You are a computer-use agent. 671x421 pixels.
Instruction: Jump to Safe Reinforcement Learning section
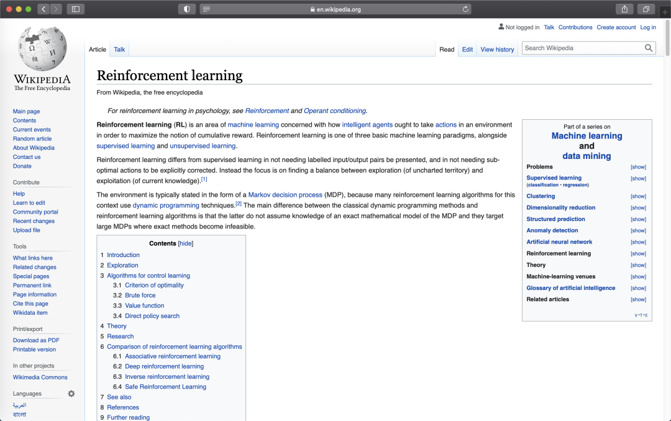pos(165,387)
